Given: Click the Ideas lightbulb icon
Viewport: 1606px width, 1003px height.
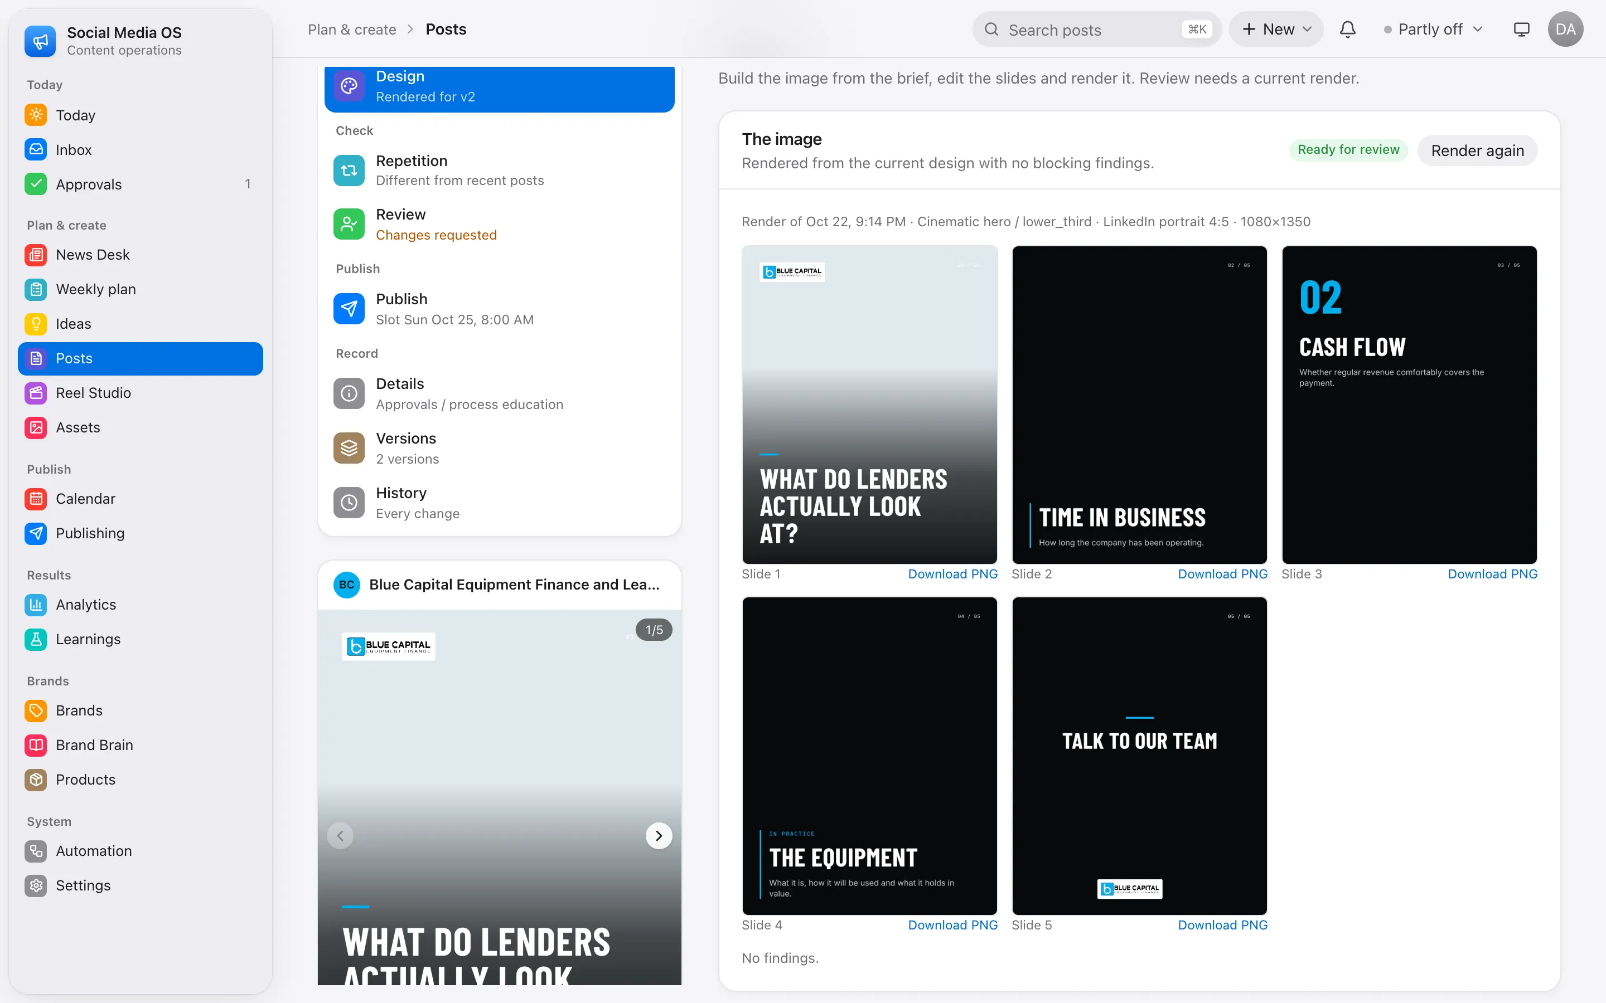Looking at the screenshot, I should coord(36,324).
